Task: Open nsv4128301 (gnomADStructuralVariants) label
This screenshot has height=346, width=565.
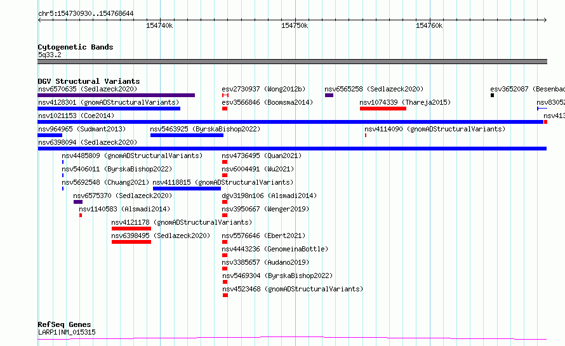Action: (109, 102)
